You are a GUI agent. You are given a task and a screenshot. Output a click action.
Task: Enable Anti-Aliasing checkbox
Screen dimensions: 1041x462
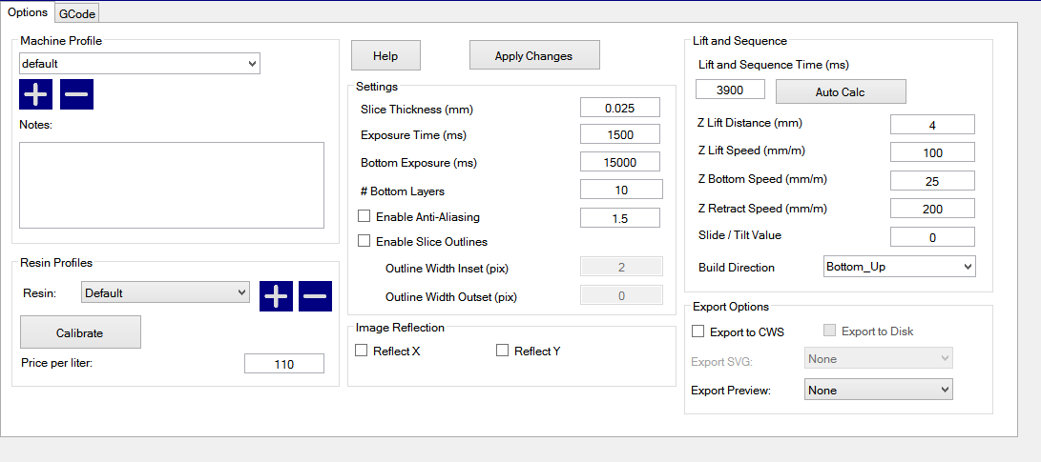pos(364,216)
